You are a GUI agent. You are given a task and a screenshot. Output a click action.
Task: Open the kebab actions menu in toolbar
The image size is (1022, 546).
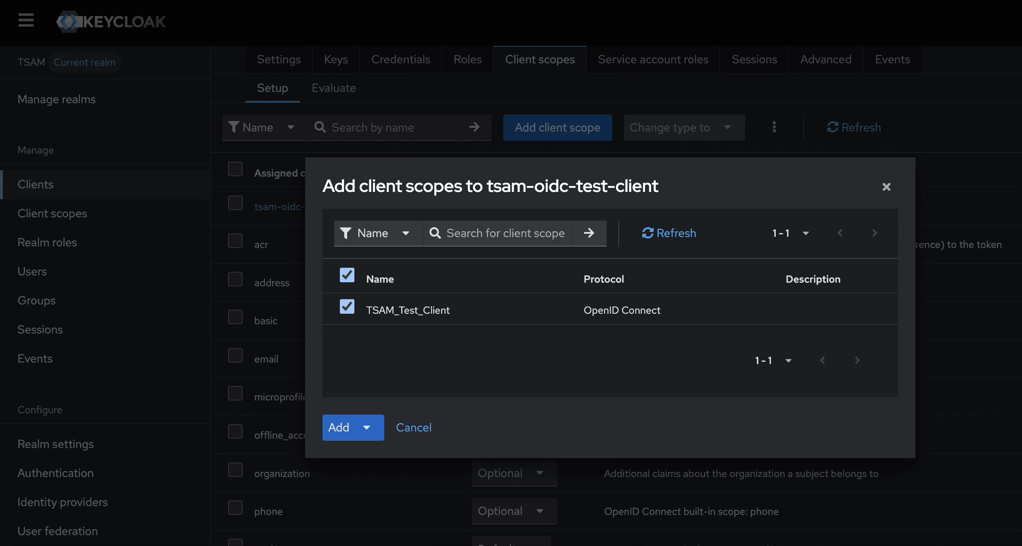coord(774,127)
